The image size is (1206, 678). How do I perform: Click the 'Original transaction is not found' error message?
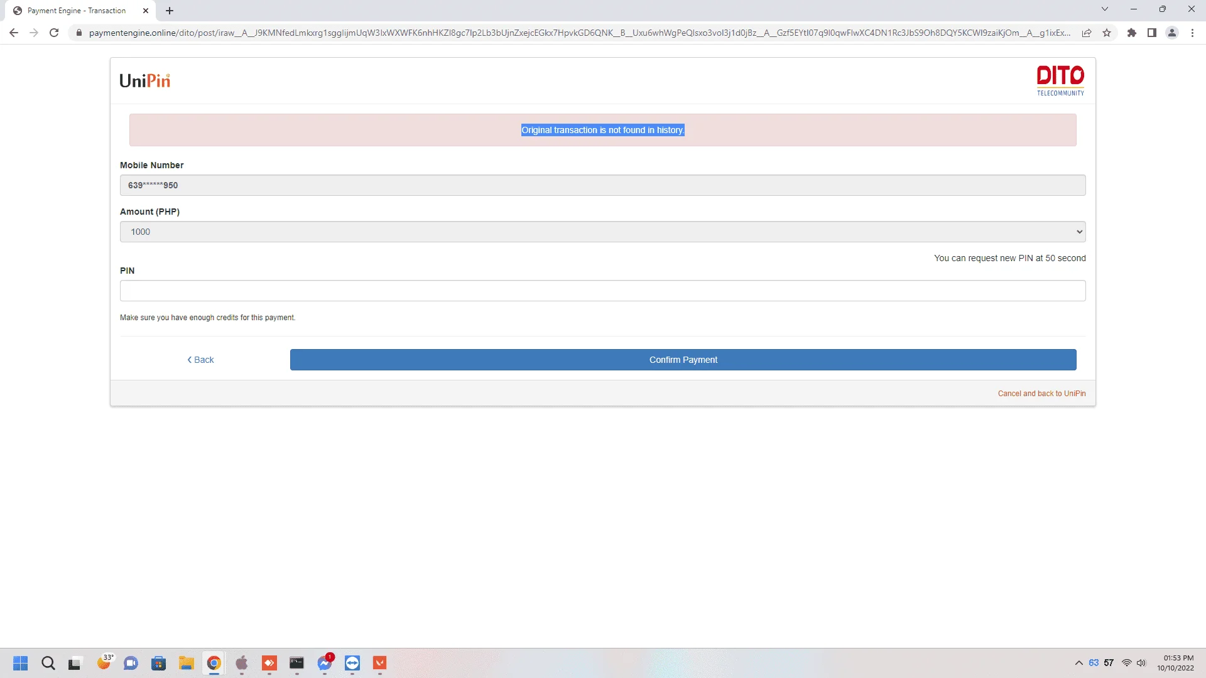[x=603, y=130]
